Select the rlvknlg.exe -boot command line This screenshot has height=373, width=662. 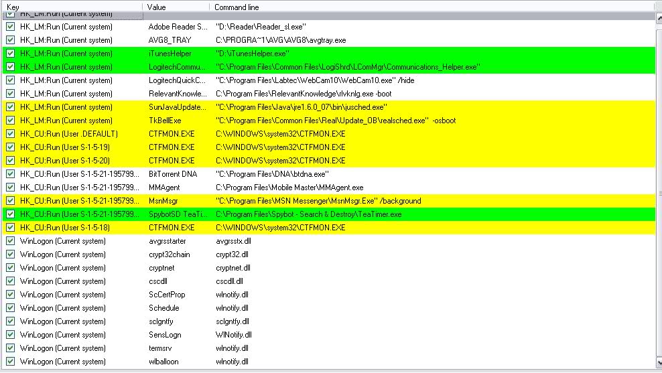click(x=304, y=94)
